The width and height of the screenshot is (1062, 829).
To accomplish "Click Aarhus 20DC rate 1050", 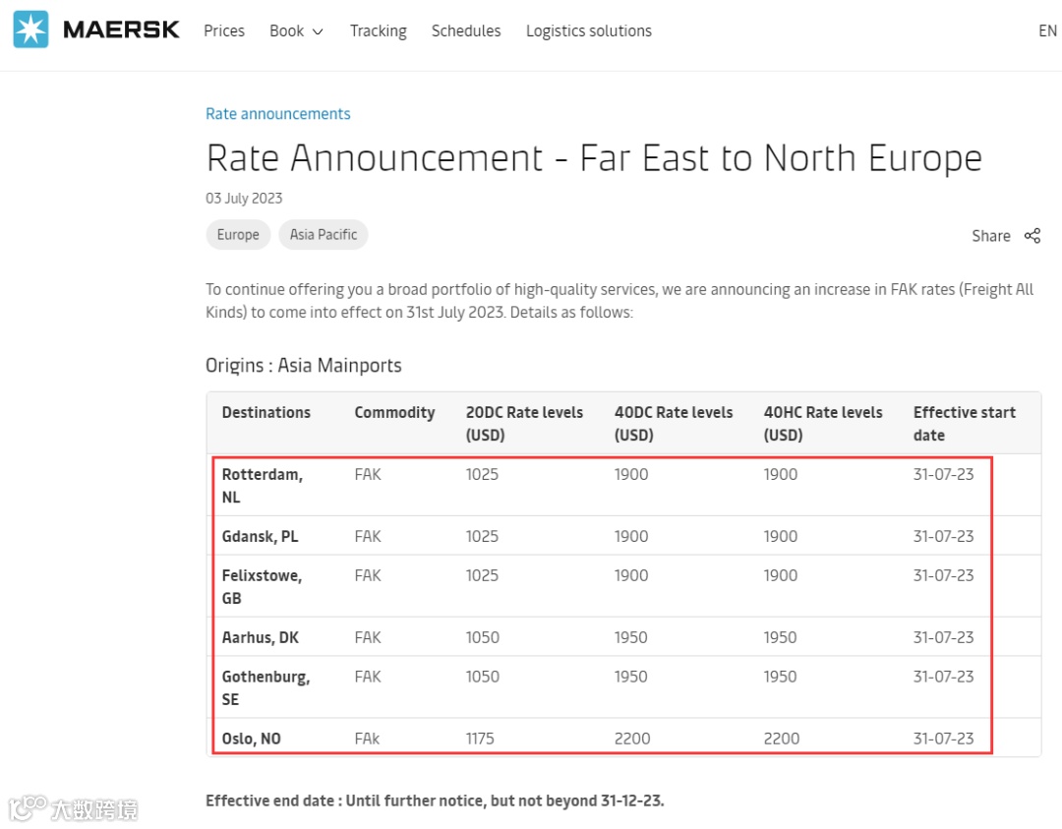I will [482, 637].
